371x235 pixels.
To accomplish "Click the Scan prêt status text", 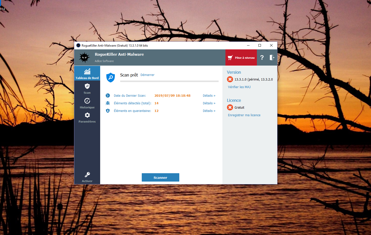I will pos(129,75).
